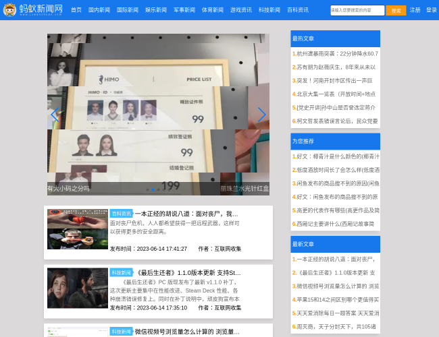Open thumbnail of 微信视频号 article
The width and height of the screenshot is (439, 337).
(x=78, y=332)
